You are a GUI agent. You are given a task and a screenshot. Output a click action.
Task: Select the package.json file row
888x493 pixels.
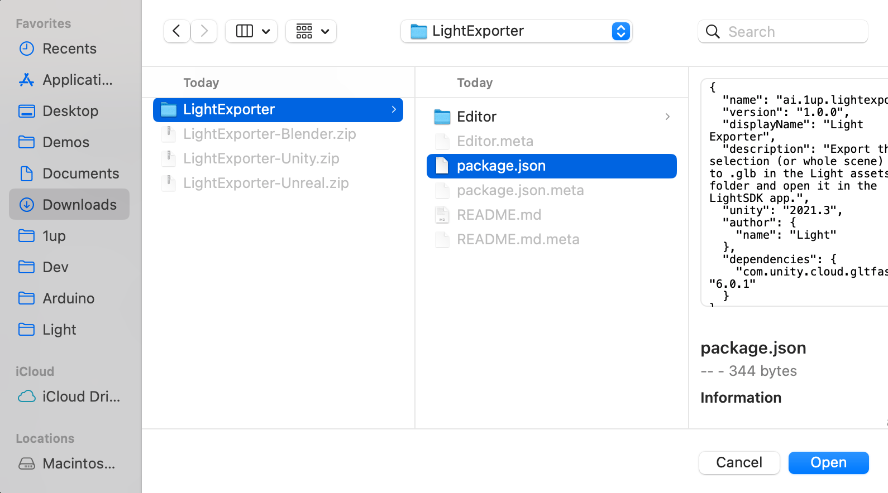(552, 166)
